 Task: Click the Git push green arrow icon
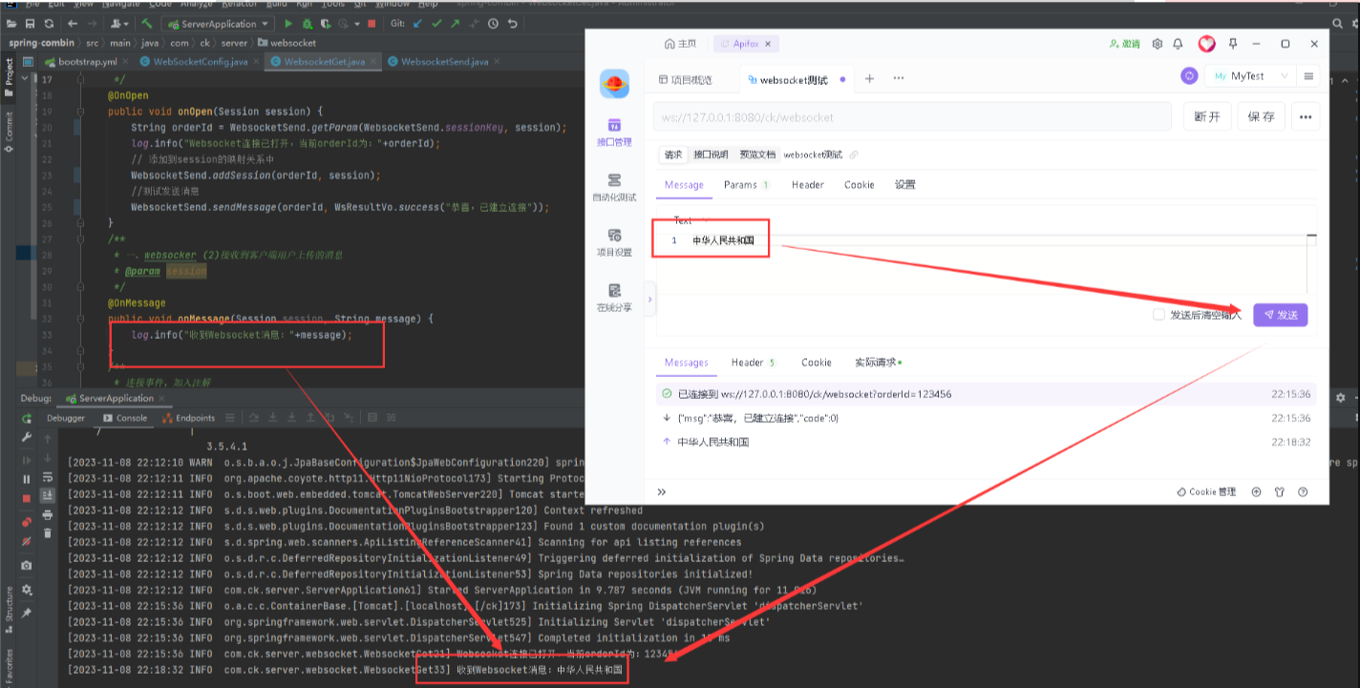click(456, 24)
